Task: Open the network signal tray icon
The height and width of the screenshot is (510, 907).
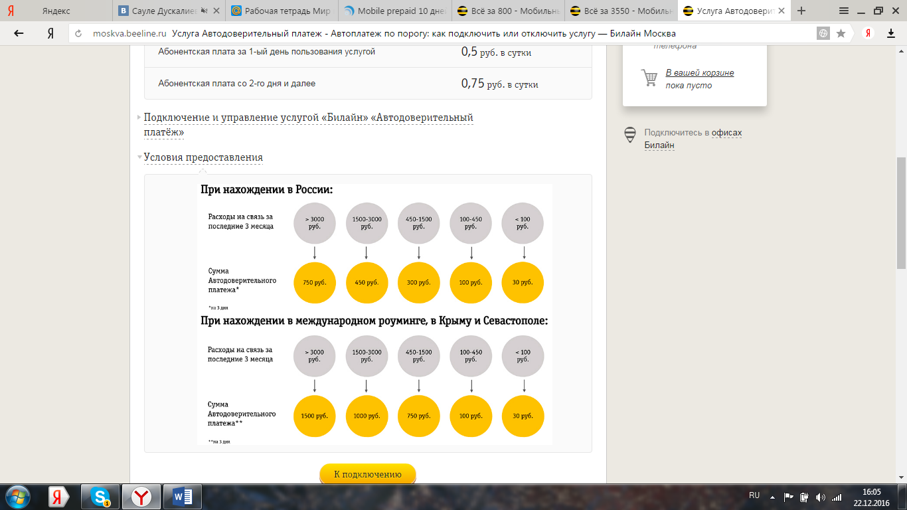Action: [x=837, y=497]
